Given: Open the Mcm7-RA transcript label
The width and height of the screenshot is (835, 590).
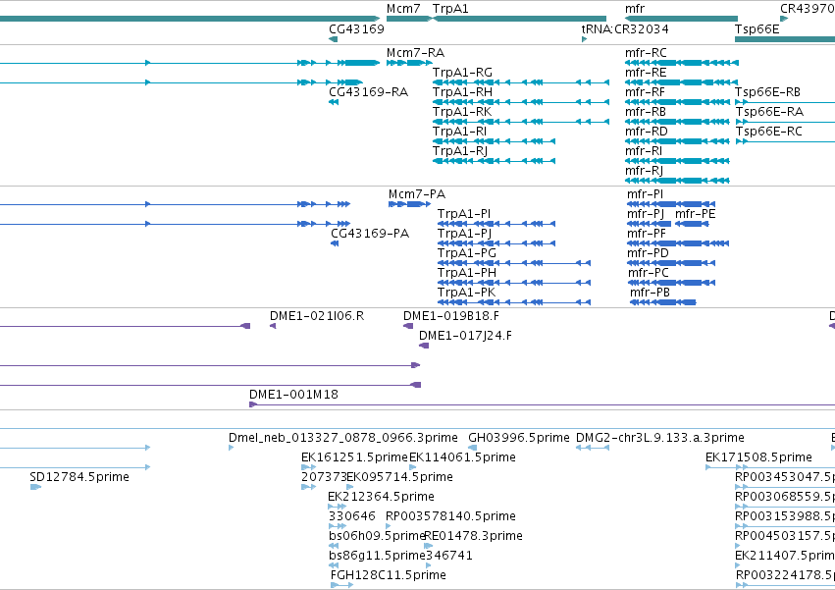Looking at the screenshot, I should [x=415, y=53].
